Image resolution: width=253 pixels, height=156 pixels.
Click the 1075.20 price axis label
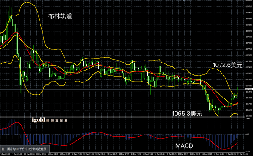pos(249,61)
